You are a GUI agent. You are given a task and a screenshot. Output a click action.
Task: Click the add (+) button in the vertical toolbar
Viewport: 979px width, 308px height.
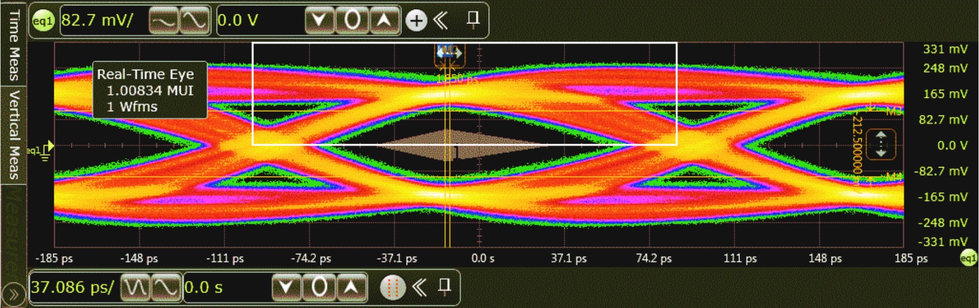[416, 21]
